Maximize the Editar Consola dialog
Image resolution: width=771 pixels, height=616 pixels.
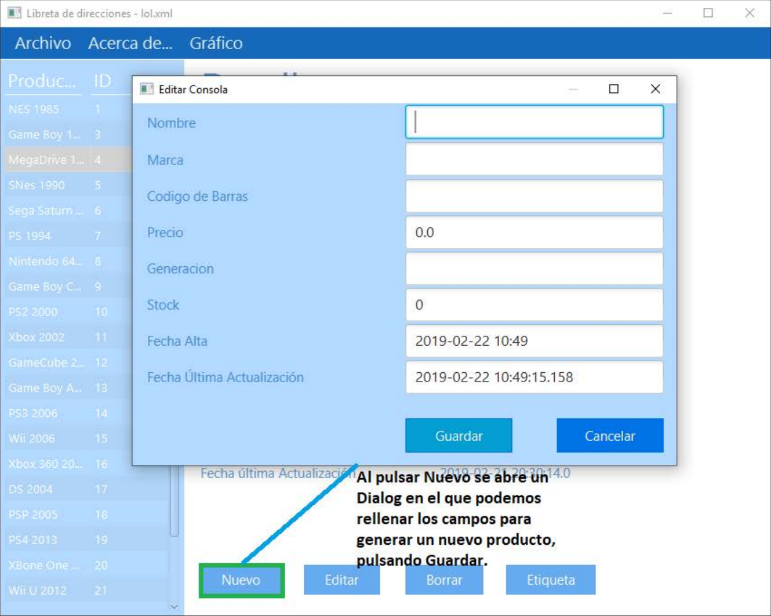coord(614,89)
